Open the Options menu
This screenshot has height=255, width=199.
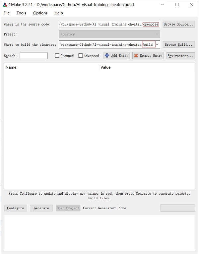tap(40, 13)
